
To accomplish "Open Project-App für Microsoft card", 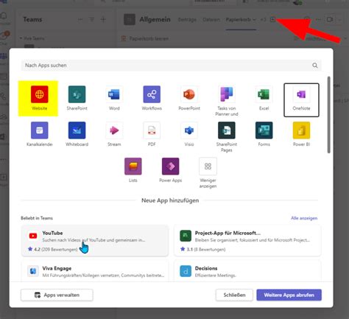I will click(x=247, y=241).
